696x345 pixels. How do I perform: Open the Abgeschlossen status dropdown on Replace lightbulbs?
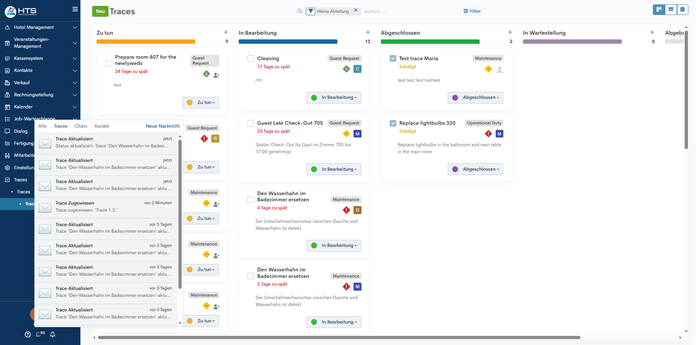coord(475,169)
